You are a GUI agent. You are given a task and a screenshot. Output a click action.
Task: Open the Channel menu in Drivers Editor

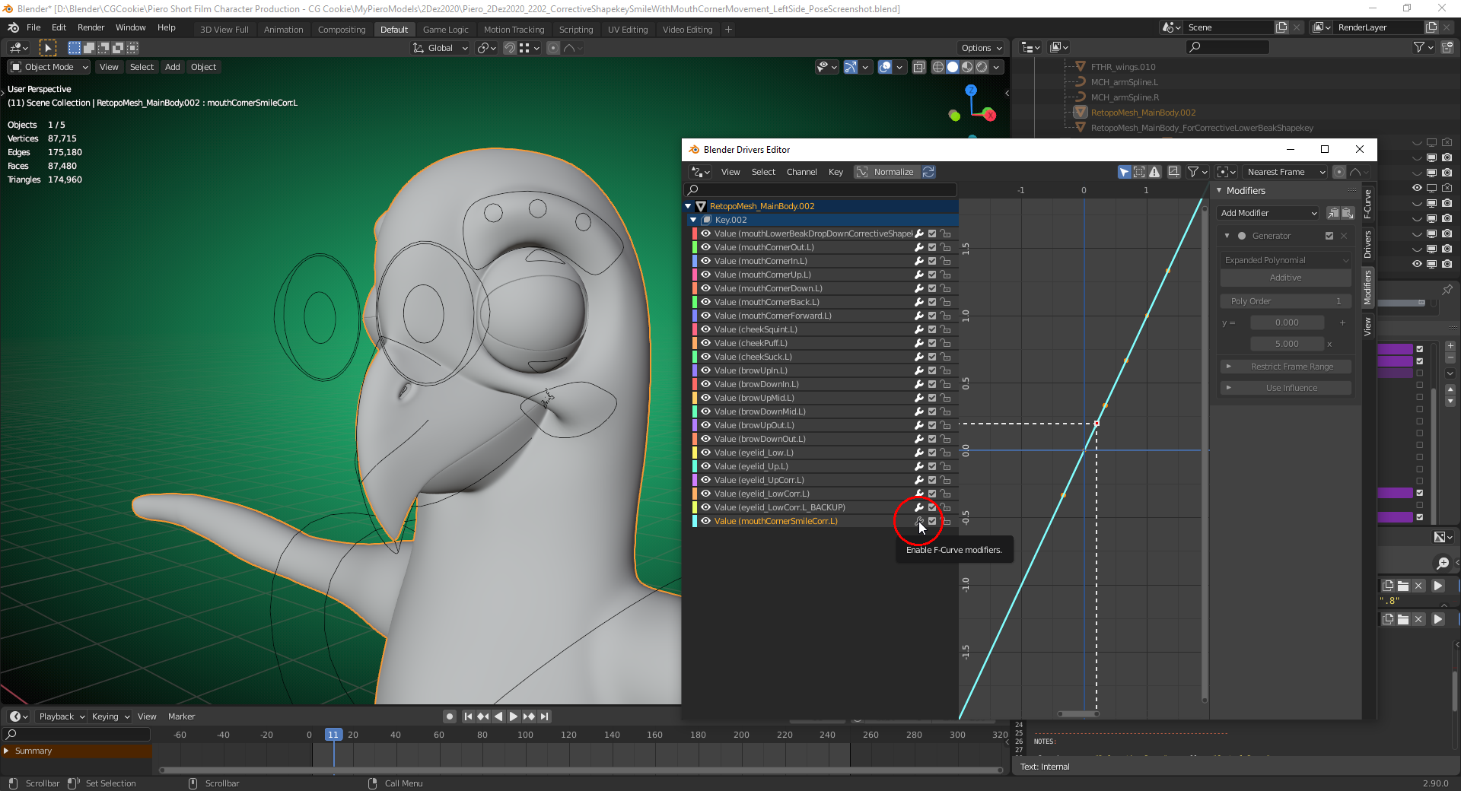pos(801,172)
